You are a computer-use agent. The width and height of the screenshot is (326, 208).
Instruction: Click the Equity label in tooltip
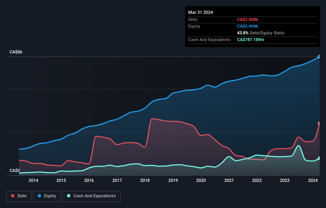click(x=194, y=26)
